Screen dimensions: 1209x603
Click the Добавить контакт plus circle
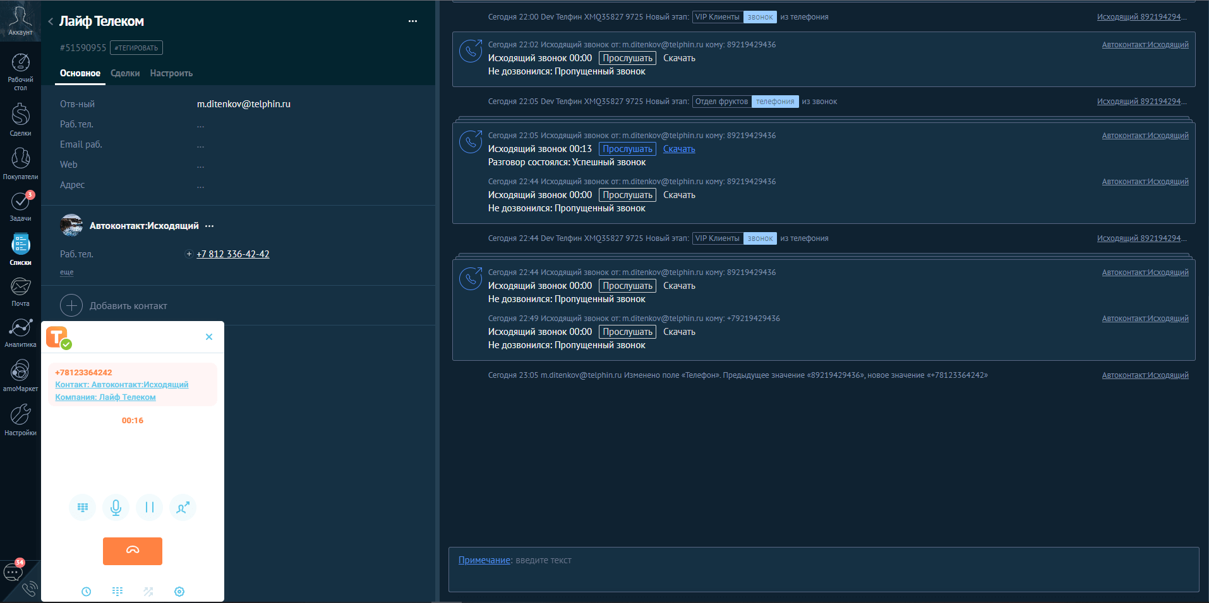coord(71,305)
